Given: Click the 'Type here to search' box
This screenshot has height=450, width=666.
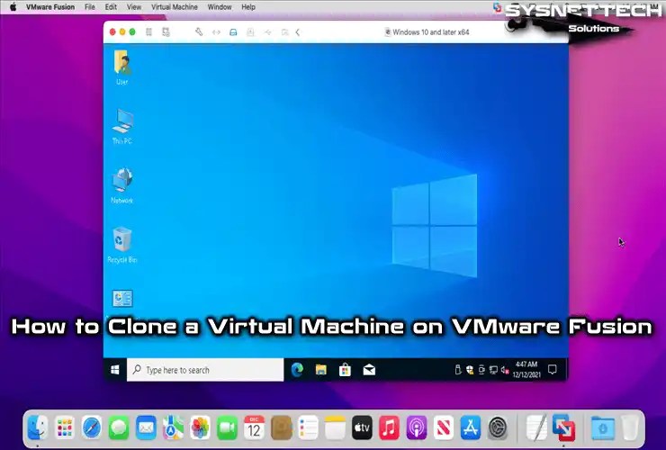Looking at the screenshot, I should 205,370.
